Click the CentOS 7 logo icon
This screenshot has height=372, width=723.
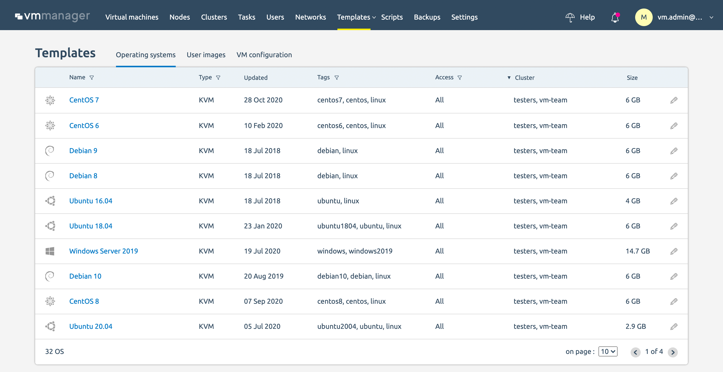(x=50, y=100)
